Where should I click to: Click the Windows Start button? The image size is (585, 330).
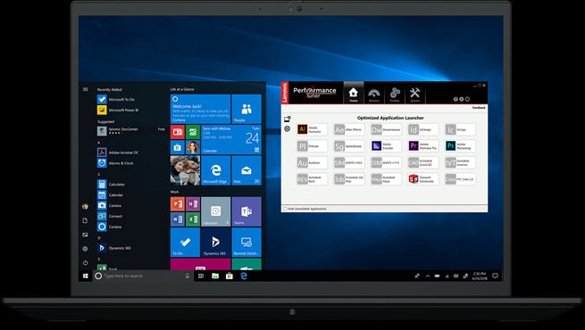click(x=86, y=276)
